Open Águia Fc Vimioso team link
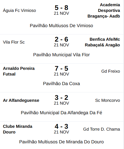This screenshot has width=124, height=149. tap(20, 10)
